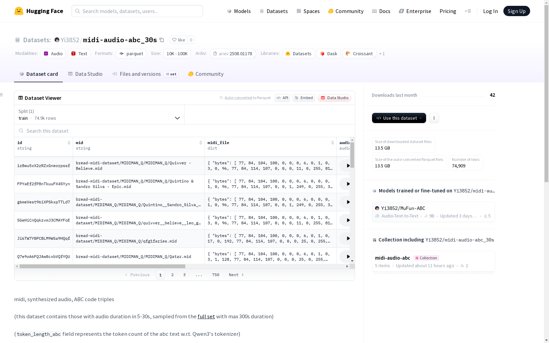549x343 pixels.
Task: Select the Text modality tag
Action: [x=79, y=54]
